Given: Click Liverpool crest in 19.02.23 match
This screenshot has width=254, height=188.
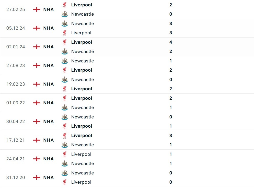Looking at the screenshot, I should [65, 89].
